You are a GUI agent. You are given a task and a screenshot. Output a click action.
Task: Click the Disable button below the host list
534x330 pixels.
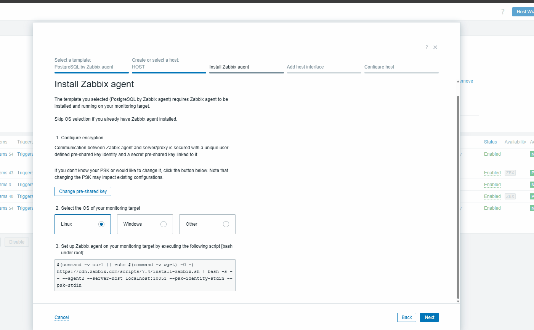(x=17, y=242)
